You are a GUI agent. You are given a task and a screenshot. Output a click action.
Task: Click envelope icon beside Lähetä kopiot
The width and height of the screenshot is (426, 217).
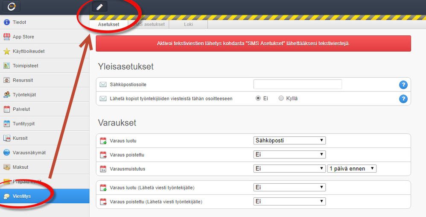pyautogui.click(x=103, y=98)
